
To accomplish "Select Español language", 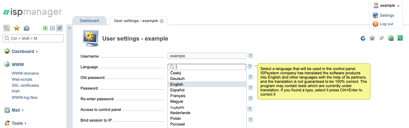I will tap(207, 90).
